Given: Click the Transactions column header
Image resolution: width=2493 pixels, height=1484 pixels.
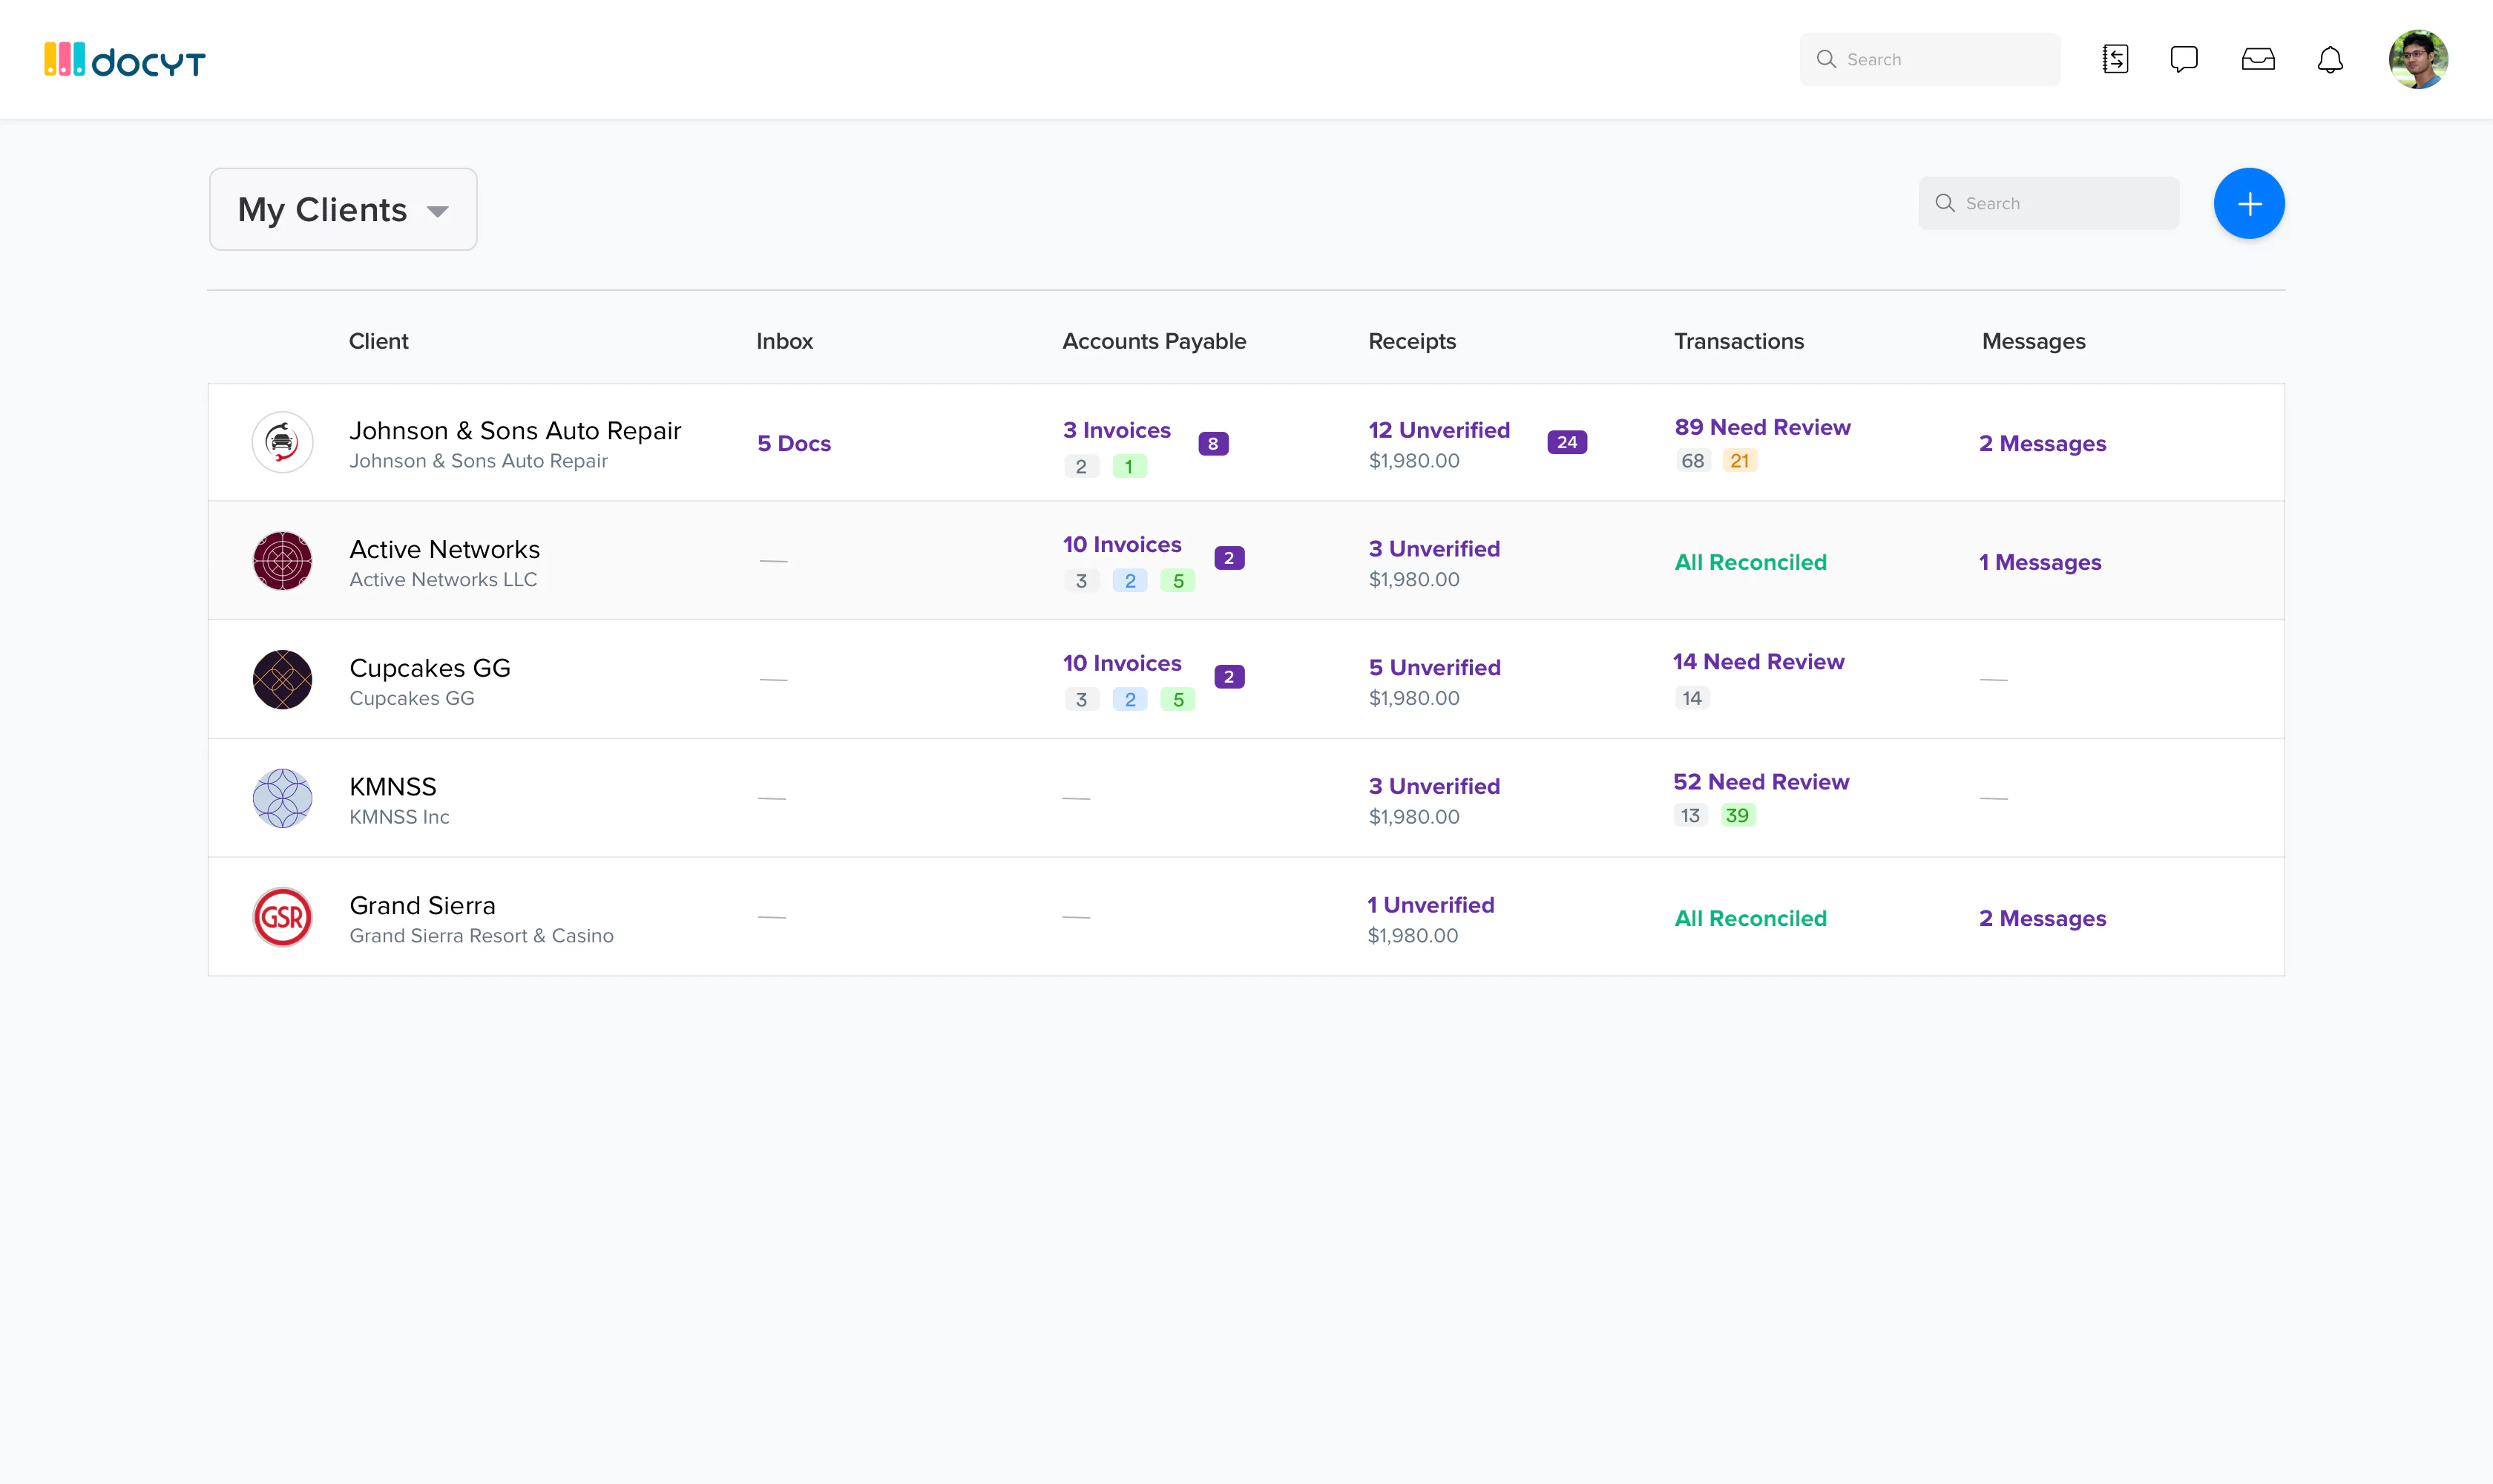Looking at the screenshot, I should pyautogui.click(x=1739, y=341).
